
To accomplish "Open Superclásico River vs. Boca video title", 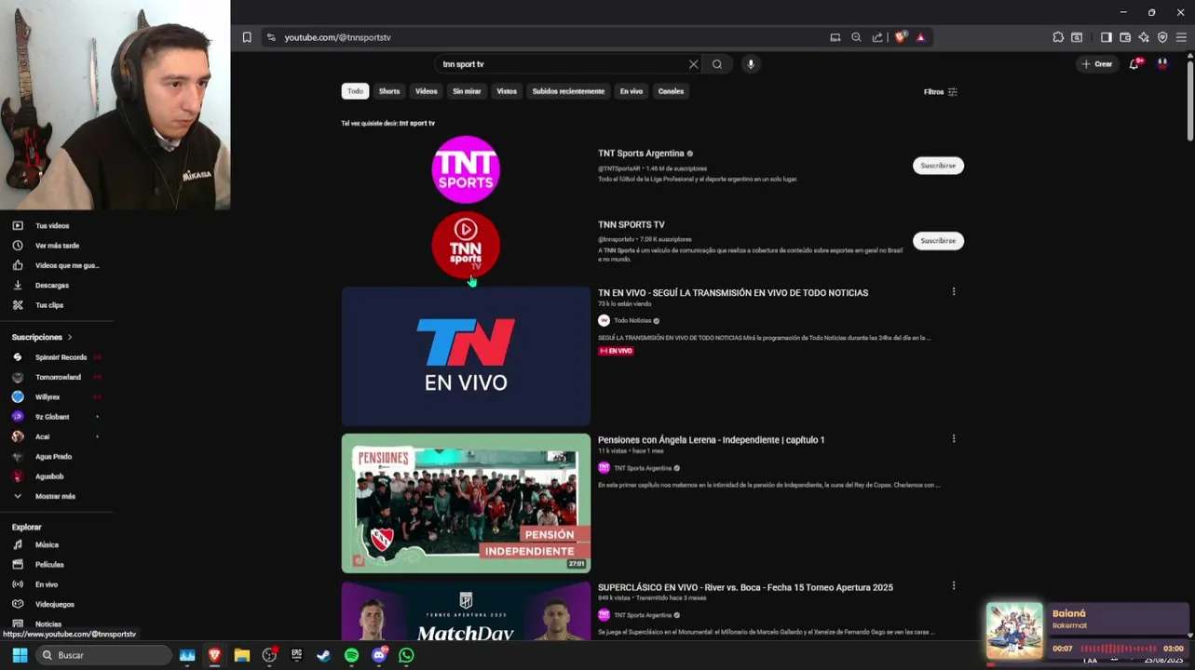I will tap(745, 587).
